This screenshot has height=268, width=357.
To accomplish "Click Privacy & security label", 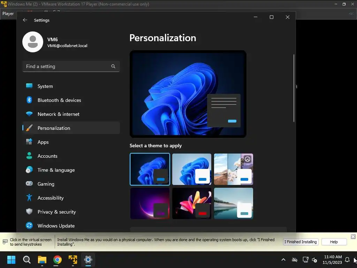I will (x=56, y=212).
